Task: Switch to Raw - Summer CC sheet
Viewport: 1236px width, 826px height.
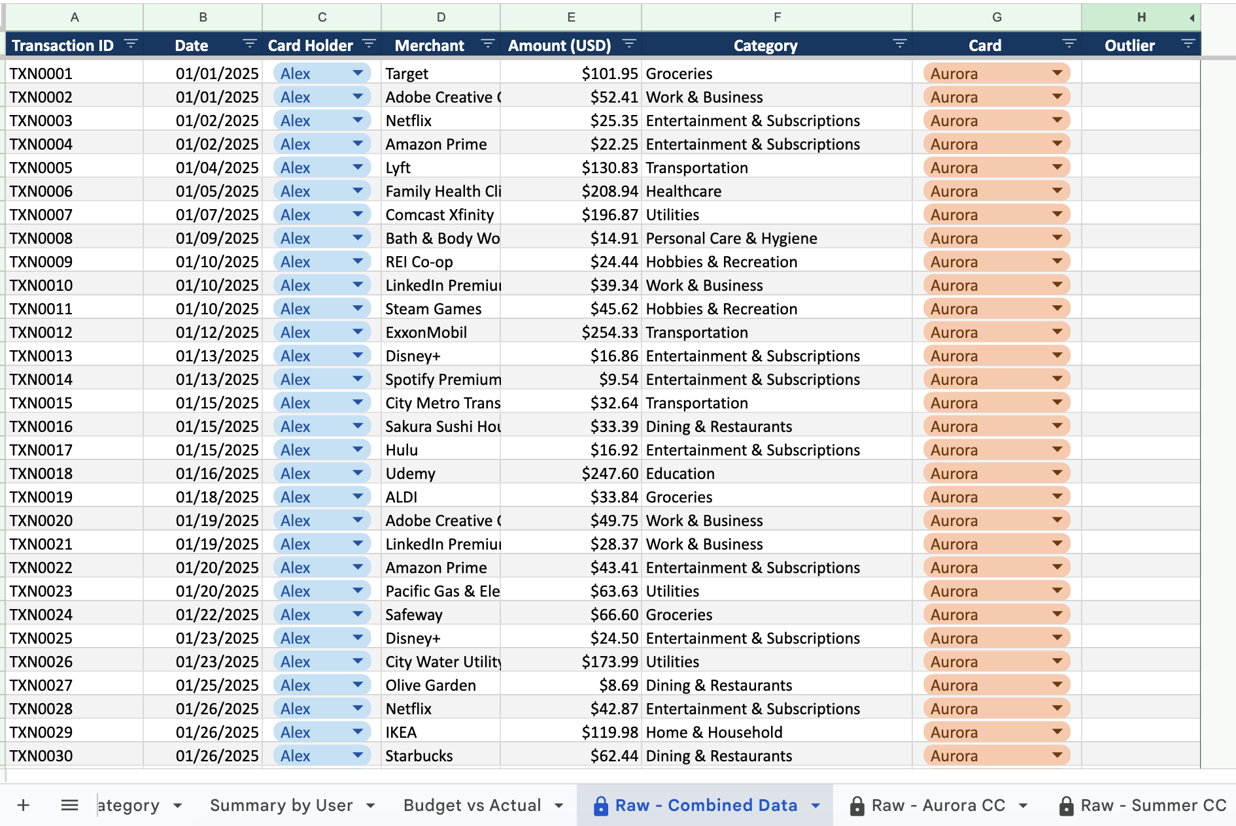Action: pos(1154,805)
